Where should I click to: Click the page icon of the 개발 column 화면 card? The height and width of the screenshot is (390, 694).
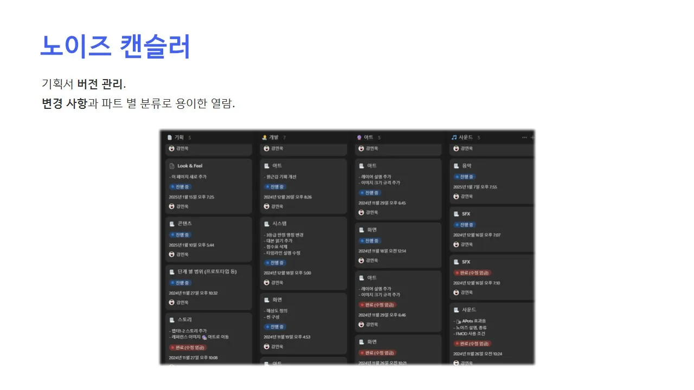[267, 300]
